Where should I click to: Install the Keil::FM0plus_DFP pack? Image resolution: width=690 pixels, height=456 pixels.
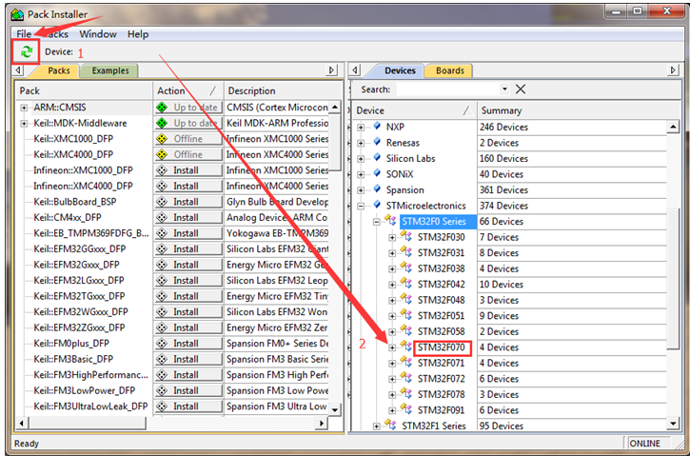pyautogui.click(x=188, y=344)
